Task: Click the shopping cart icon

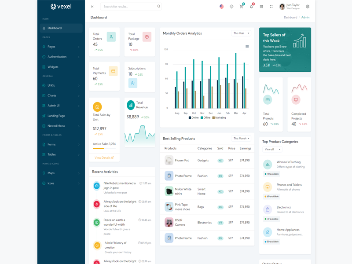Action: point(241,7)
